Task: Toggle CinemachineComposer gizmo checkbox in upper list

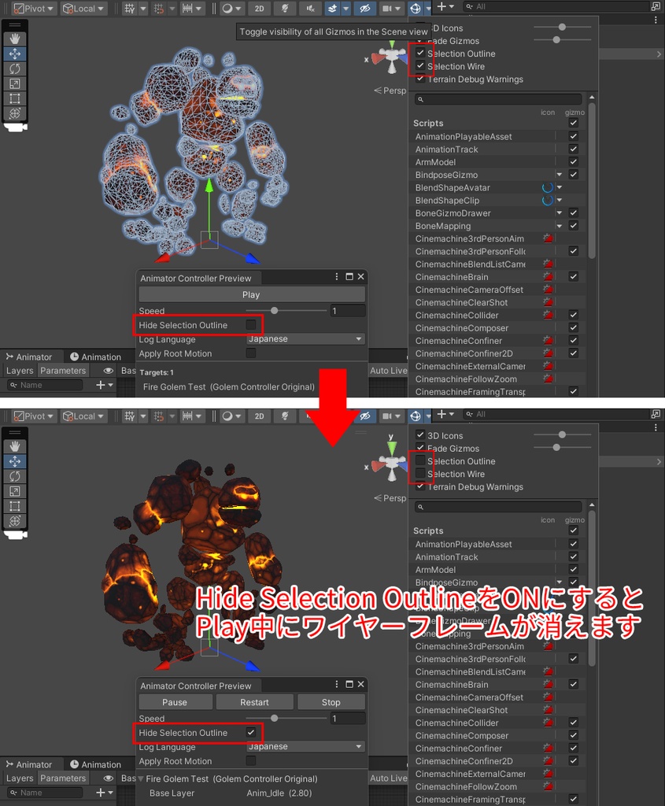Action: tap(574, 327)
